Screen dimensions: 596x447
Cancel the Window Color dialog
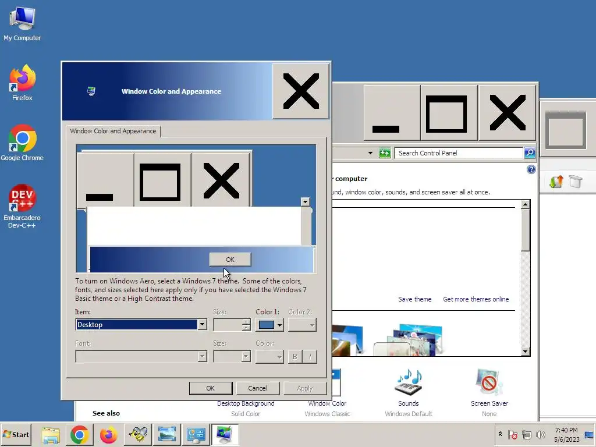(258, 388)
